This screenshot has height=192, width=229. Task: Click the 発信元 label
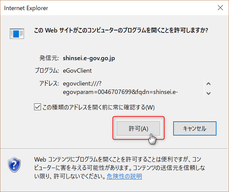pyautogui.click(x=49, y=58)
